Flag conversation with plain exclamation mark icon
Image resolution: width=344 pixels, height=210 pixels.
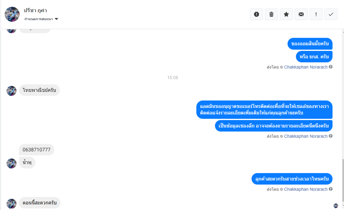(316, 14)
